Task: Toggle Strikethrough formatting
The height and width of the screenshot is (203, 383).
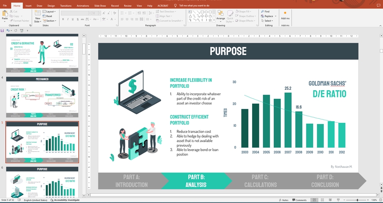Action: [x=83, y=19]
